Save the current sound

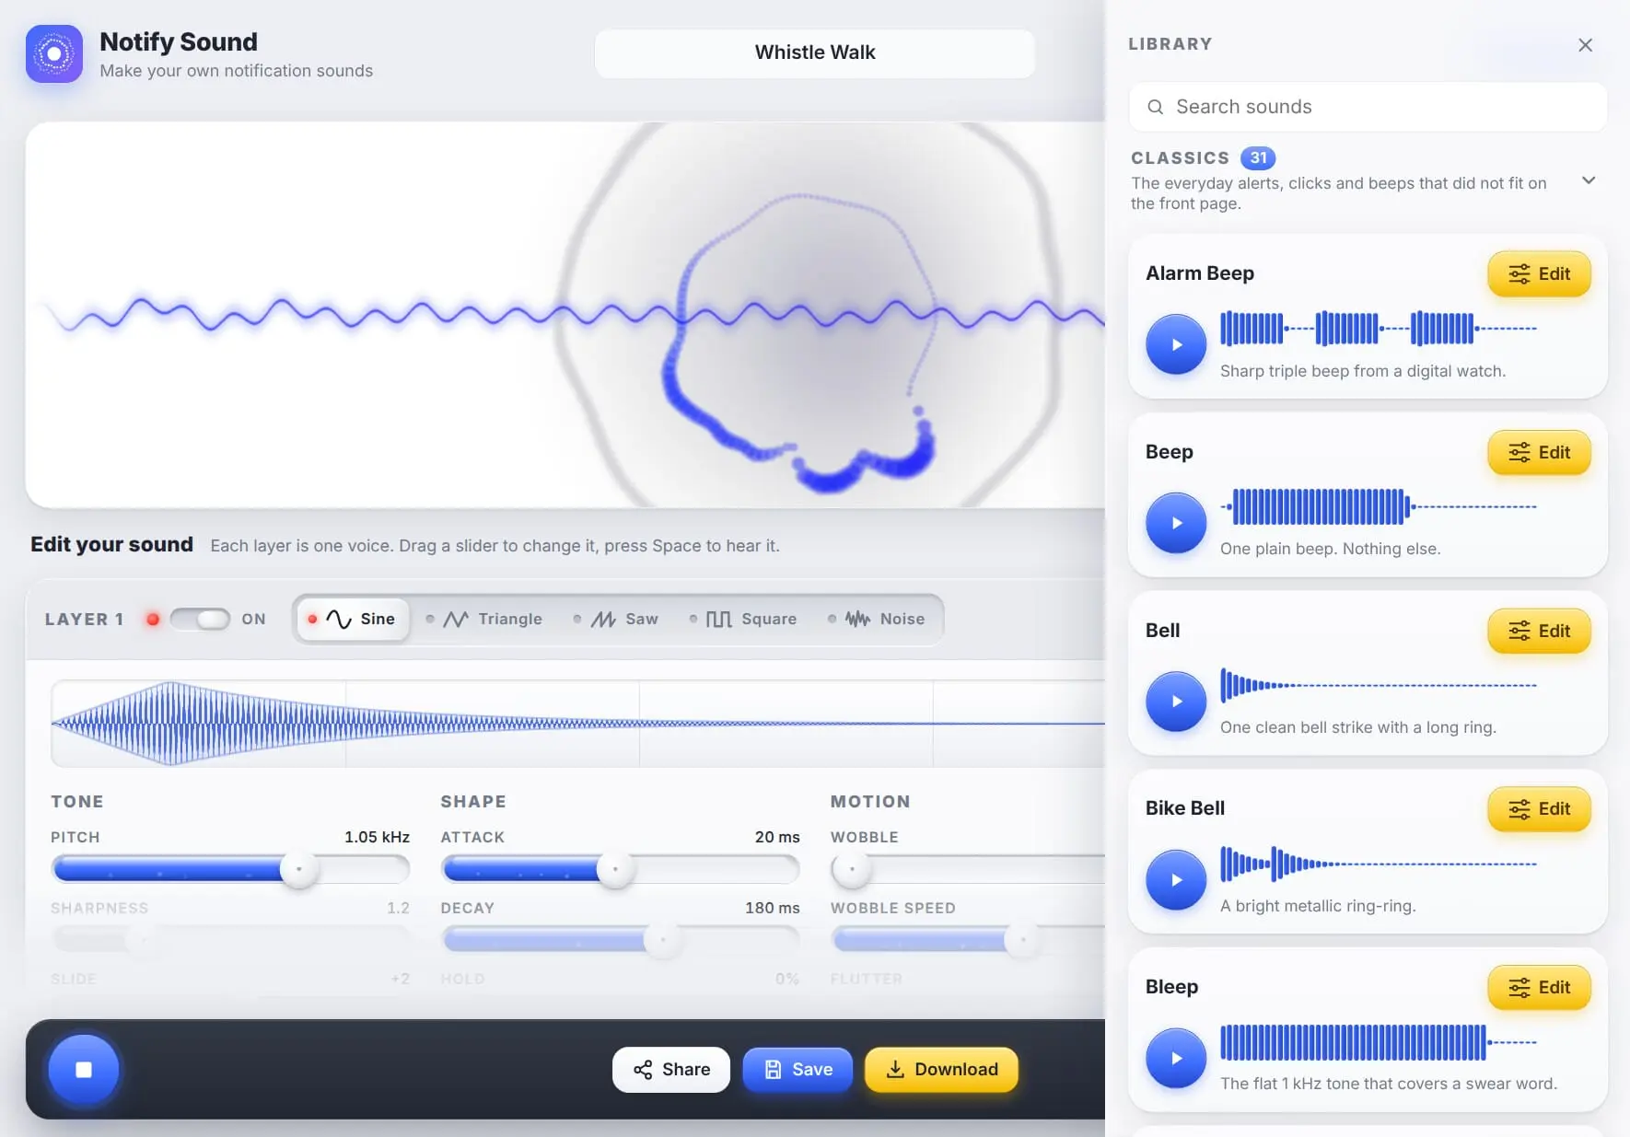798,1070
